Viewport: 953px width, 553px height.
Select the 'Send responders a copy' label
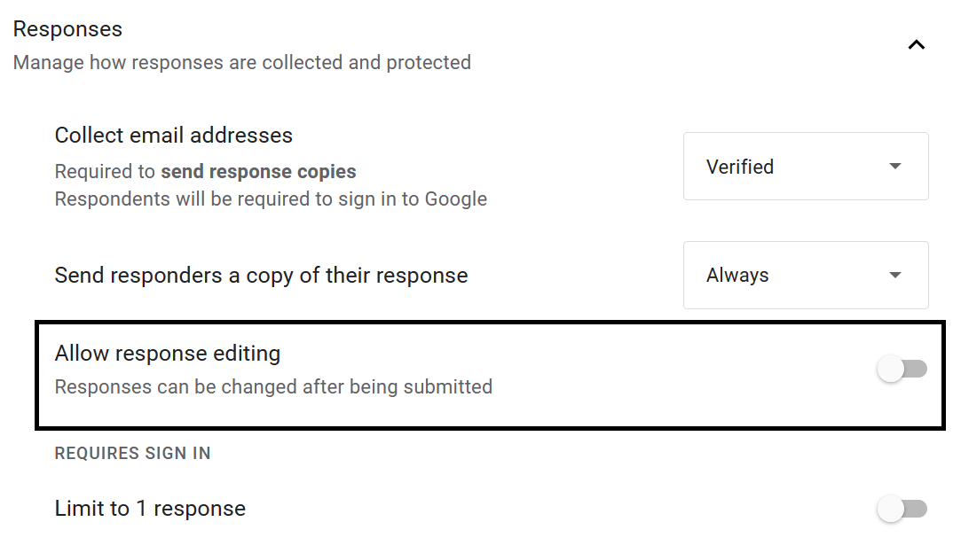point(261,276)
